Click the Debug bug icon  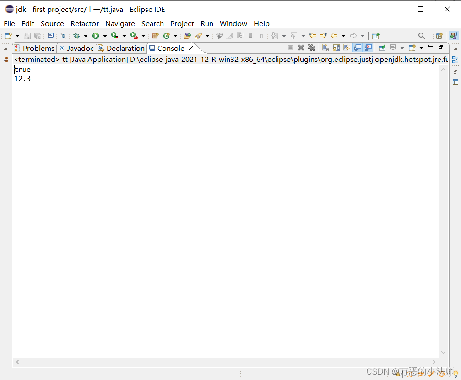(77, 36)
